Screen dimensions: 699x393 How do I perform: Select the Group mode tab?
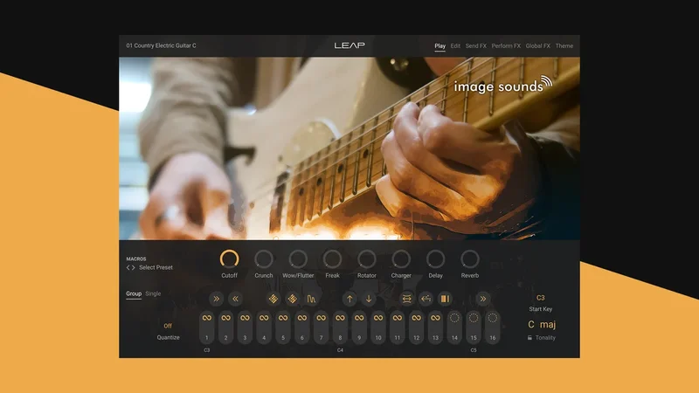click(134, 293)
